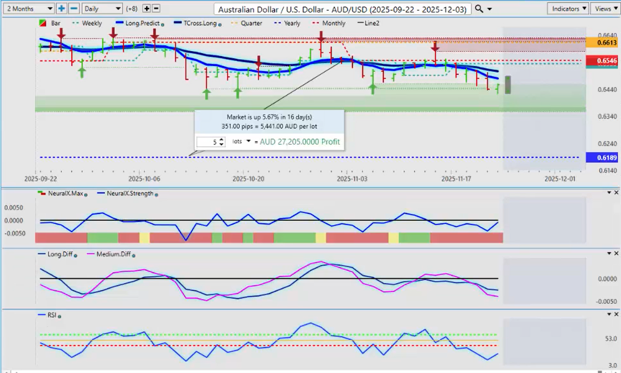Image resolution: width=621 pixels, height=373 pixels.
Task: Click the black plus button beside (+8)
Action: (x=147, y=9)
